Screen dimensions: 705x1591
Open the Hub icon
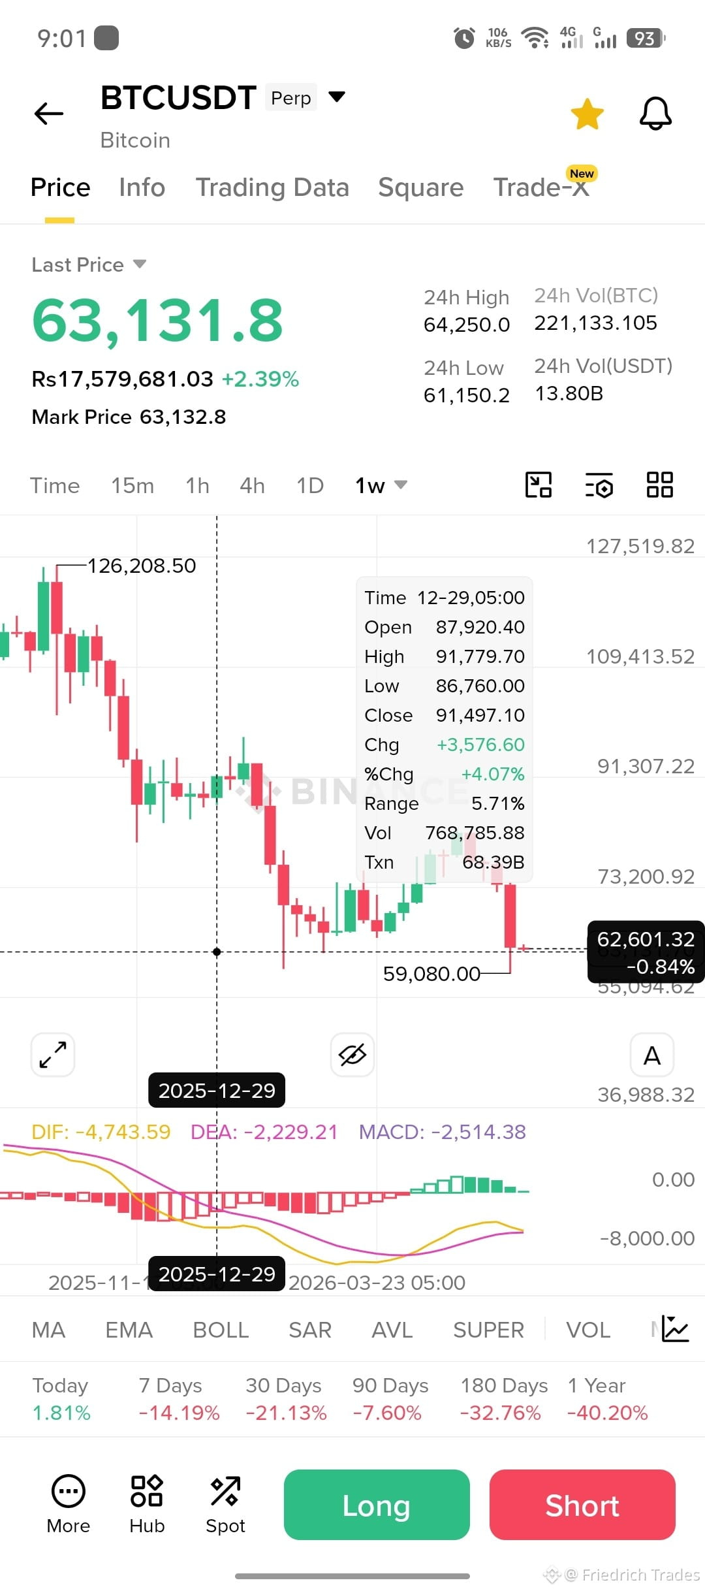(x=147, y=1505)
